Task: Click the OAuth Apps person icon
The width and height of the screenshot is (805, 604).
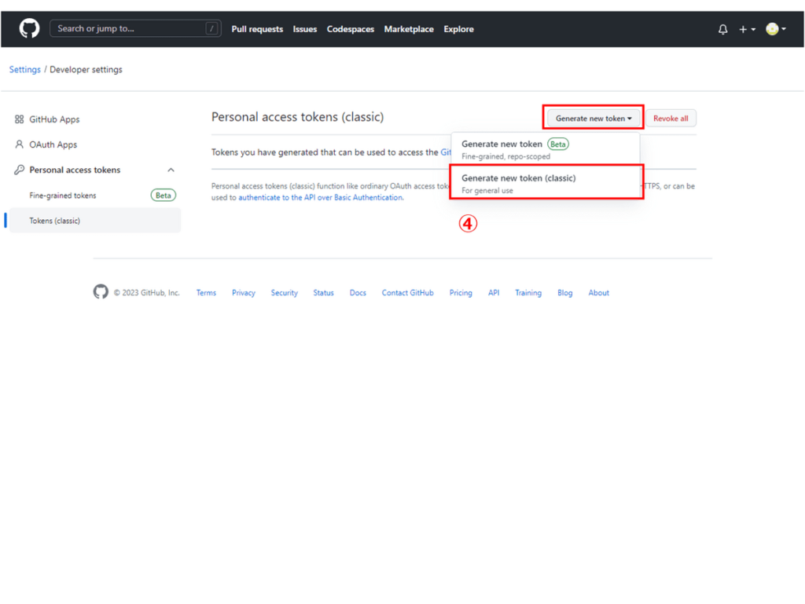Action: click(19, 144)
